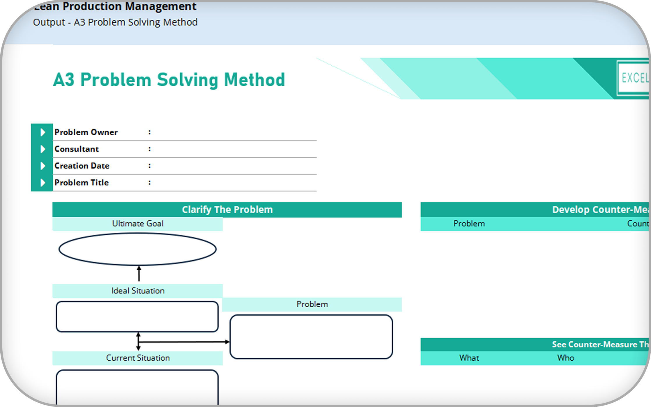Select the Ultimate Goal ellipse shape
The width and height of the screenshot is (651, 407).
click(x=137, y=249)
